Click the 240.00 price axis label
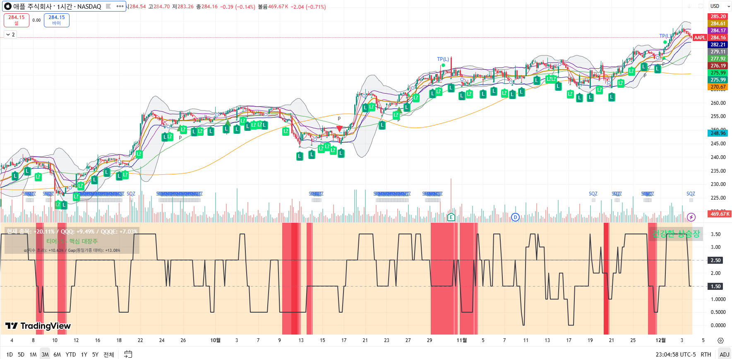The width and height of the screenshot is (732, 359). pyautogui.click(x=718, y=157)
